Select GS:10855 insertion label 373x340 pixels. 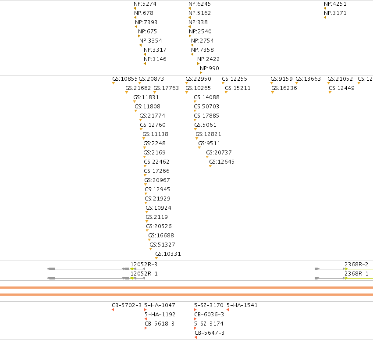[125, 79]
